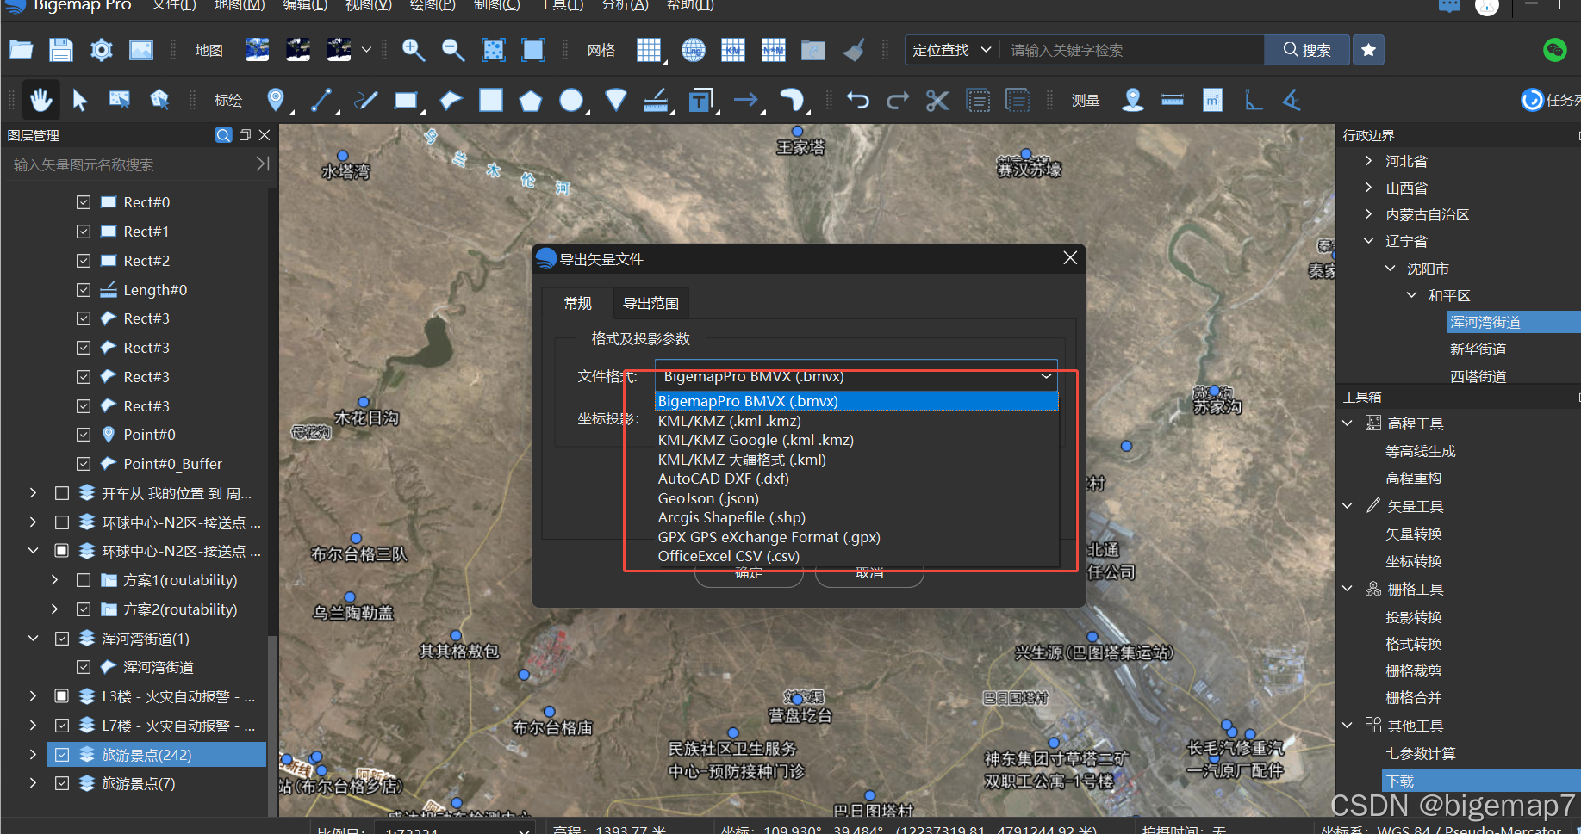Toggle checkbox for Rect#2 layer
The width and height of the screenshot is (1581, 834).
[x=84, y=261]
